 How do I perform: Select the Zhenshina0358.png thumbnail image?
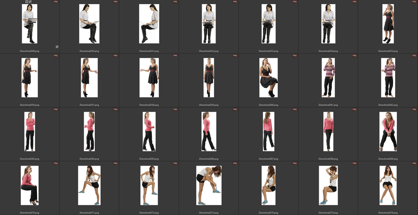(149, 78)
